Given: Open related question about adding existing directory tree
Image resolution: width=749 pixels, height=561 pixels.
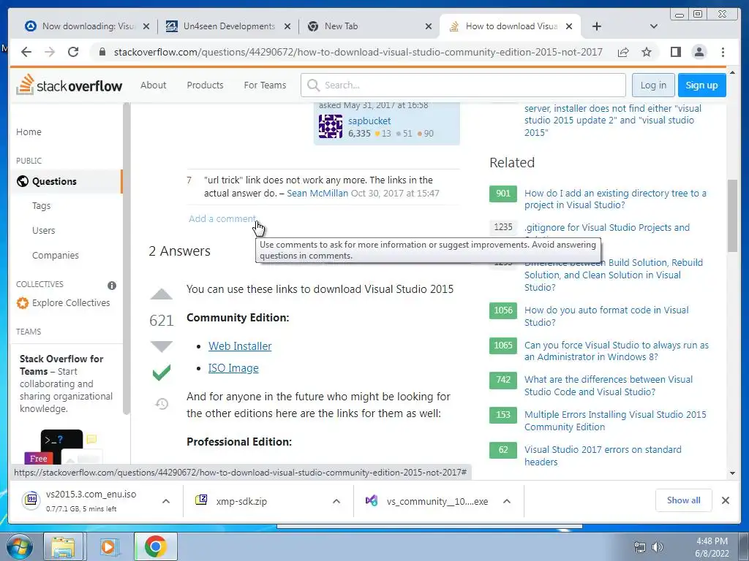Looking at the screenshot, I should point(615,199).
